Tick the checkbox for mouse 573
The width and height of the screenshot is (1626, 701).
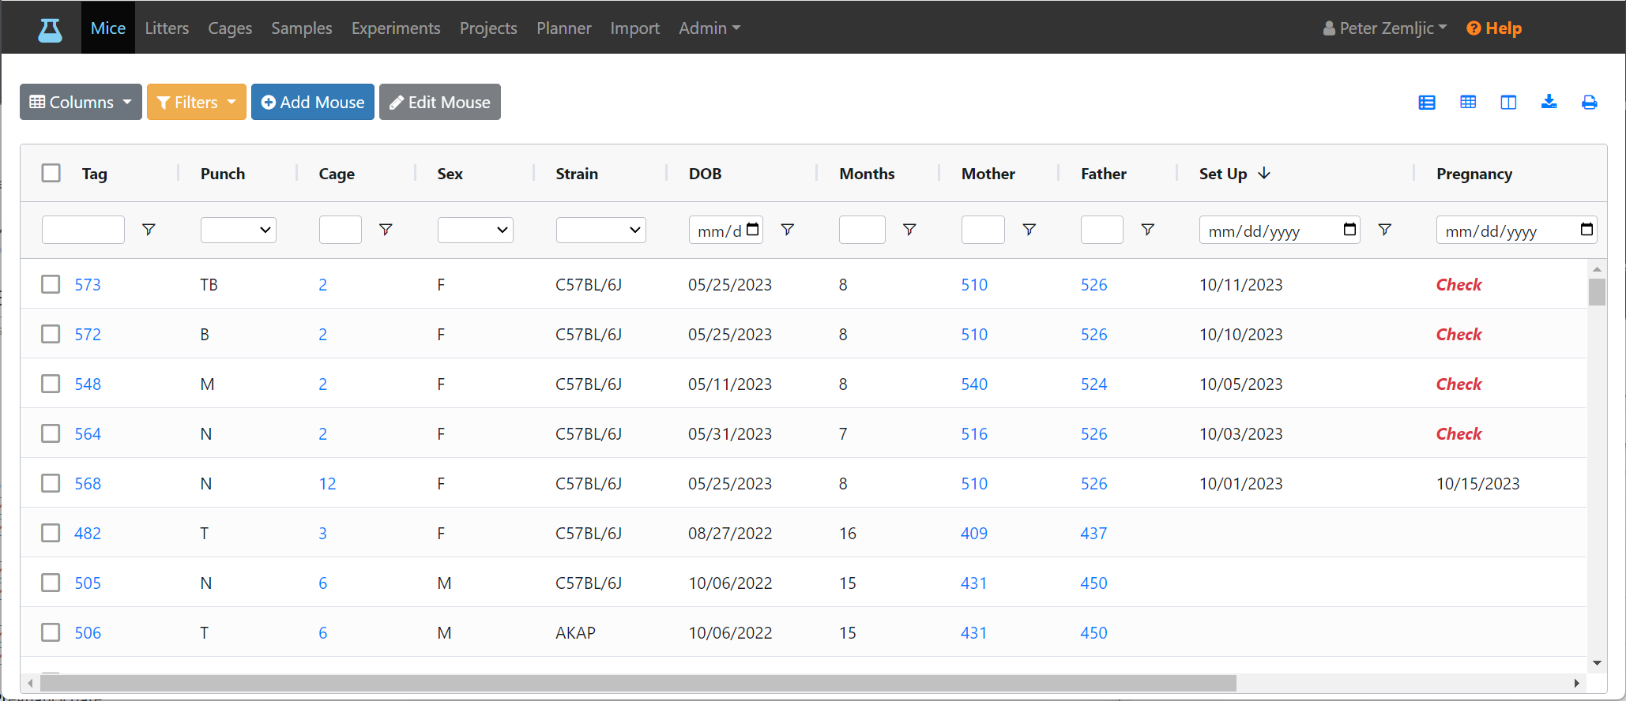coord(51,284)
